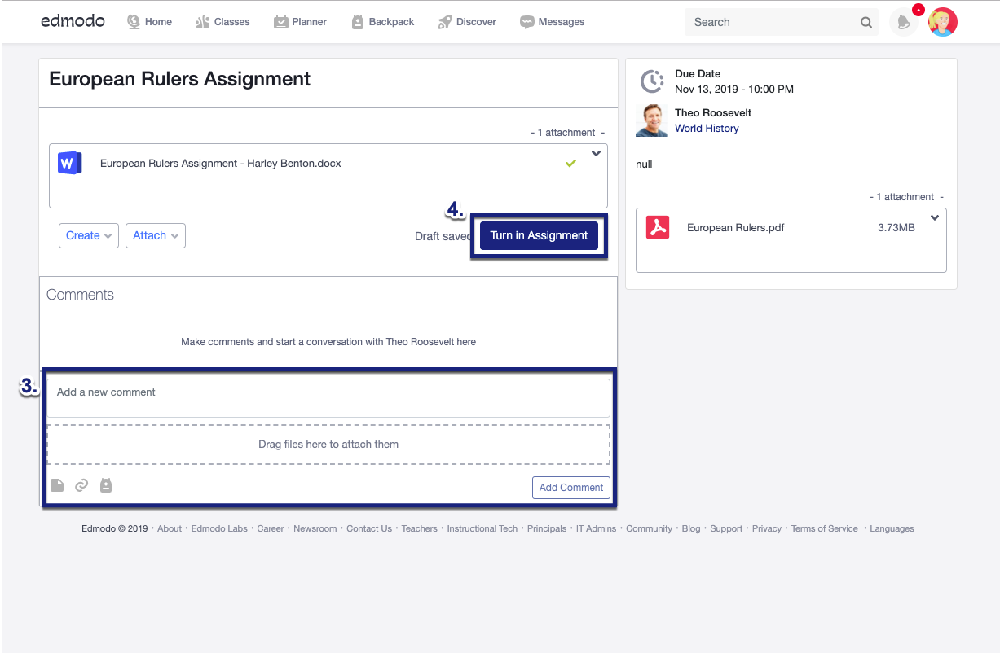Open the Newsroom footer link
The width and height of the screenshot is (1000, 653).
coord(315,528)
